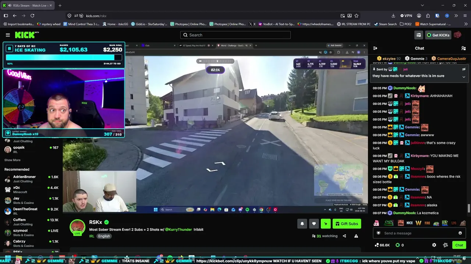Screen dimensions: 471x264
Task: Open the emote picker in the message box
Action: pos(460,233)
